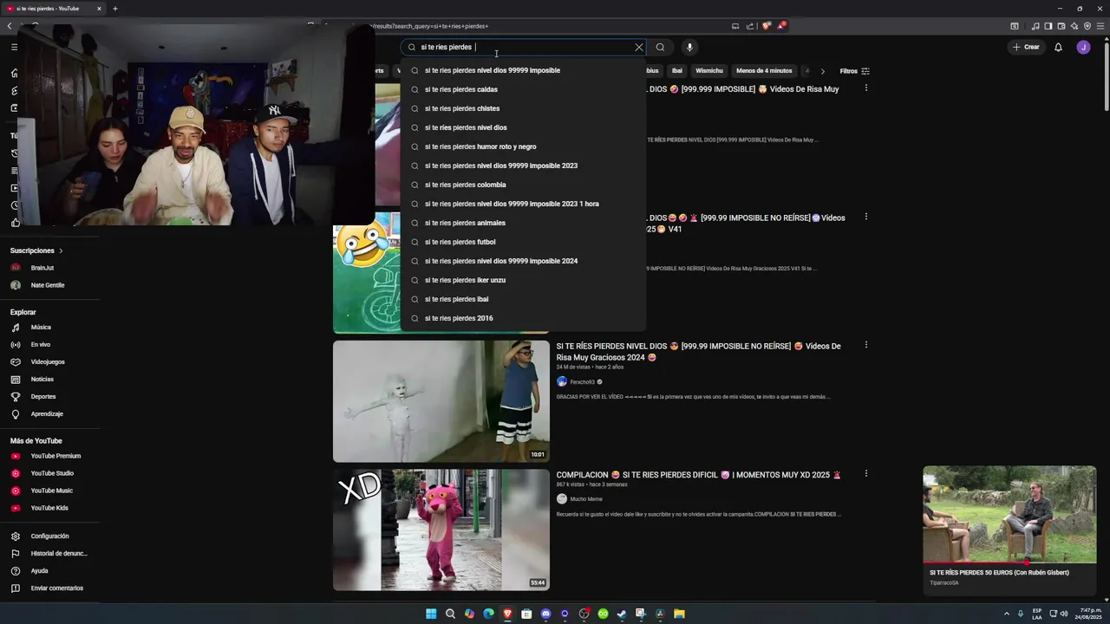Open more options for the first result
The image size is (1110, 624).
pyautogui.click(x=865, y=88)
